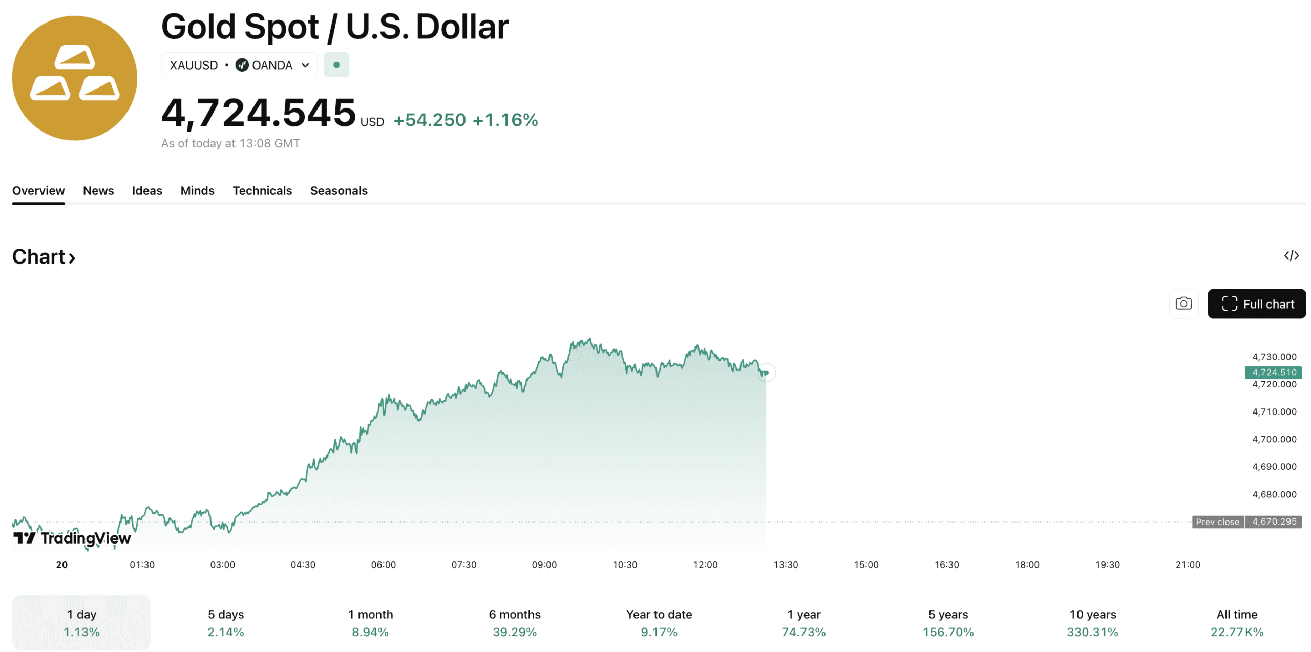Open the embed code icon
The image size is (1311, 652).
pyautogui.click(x=1291, y=255)
